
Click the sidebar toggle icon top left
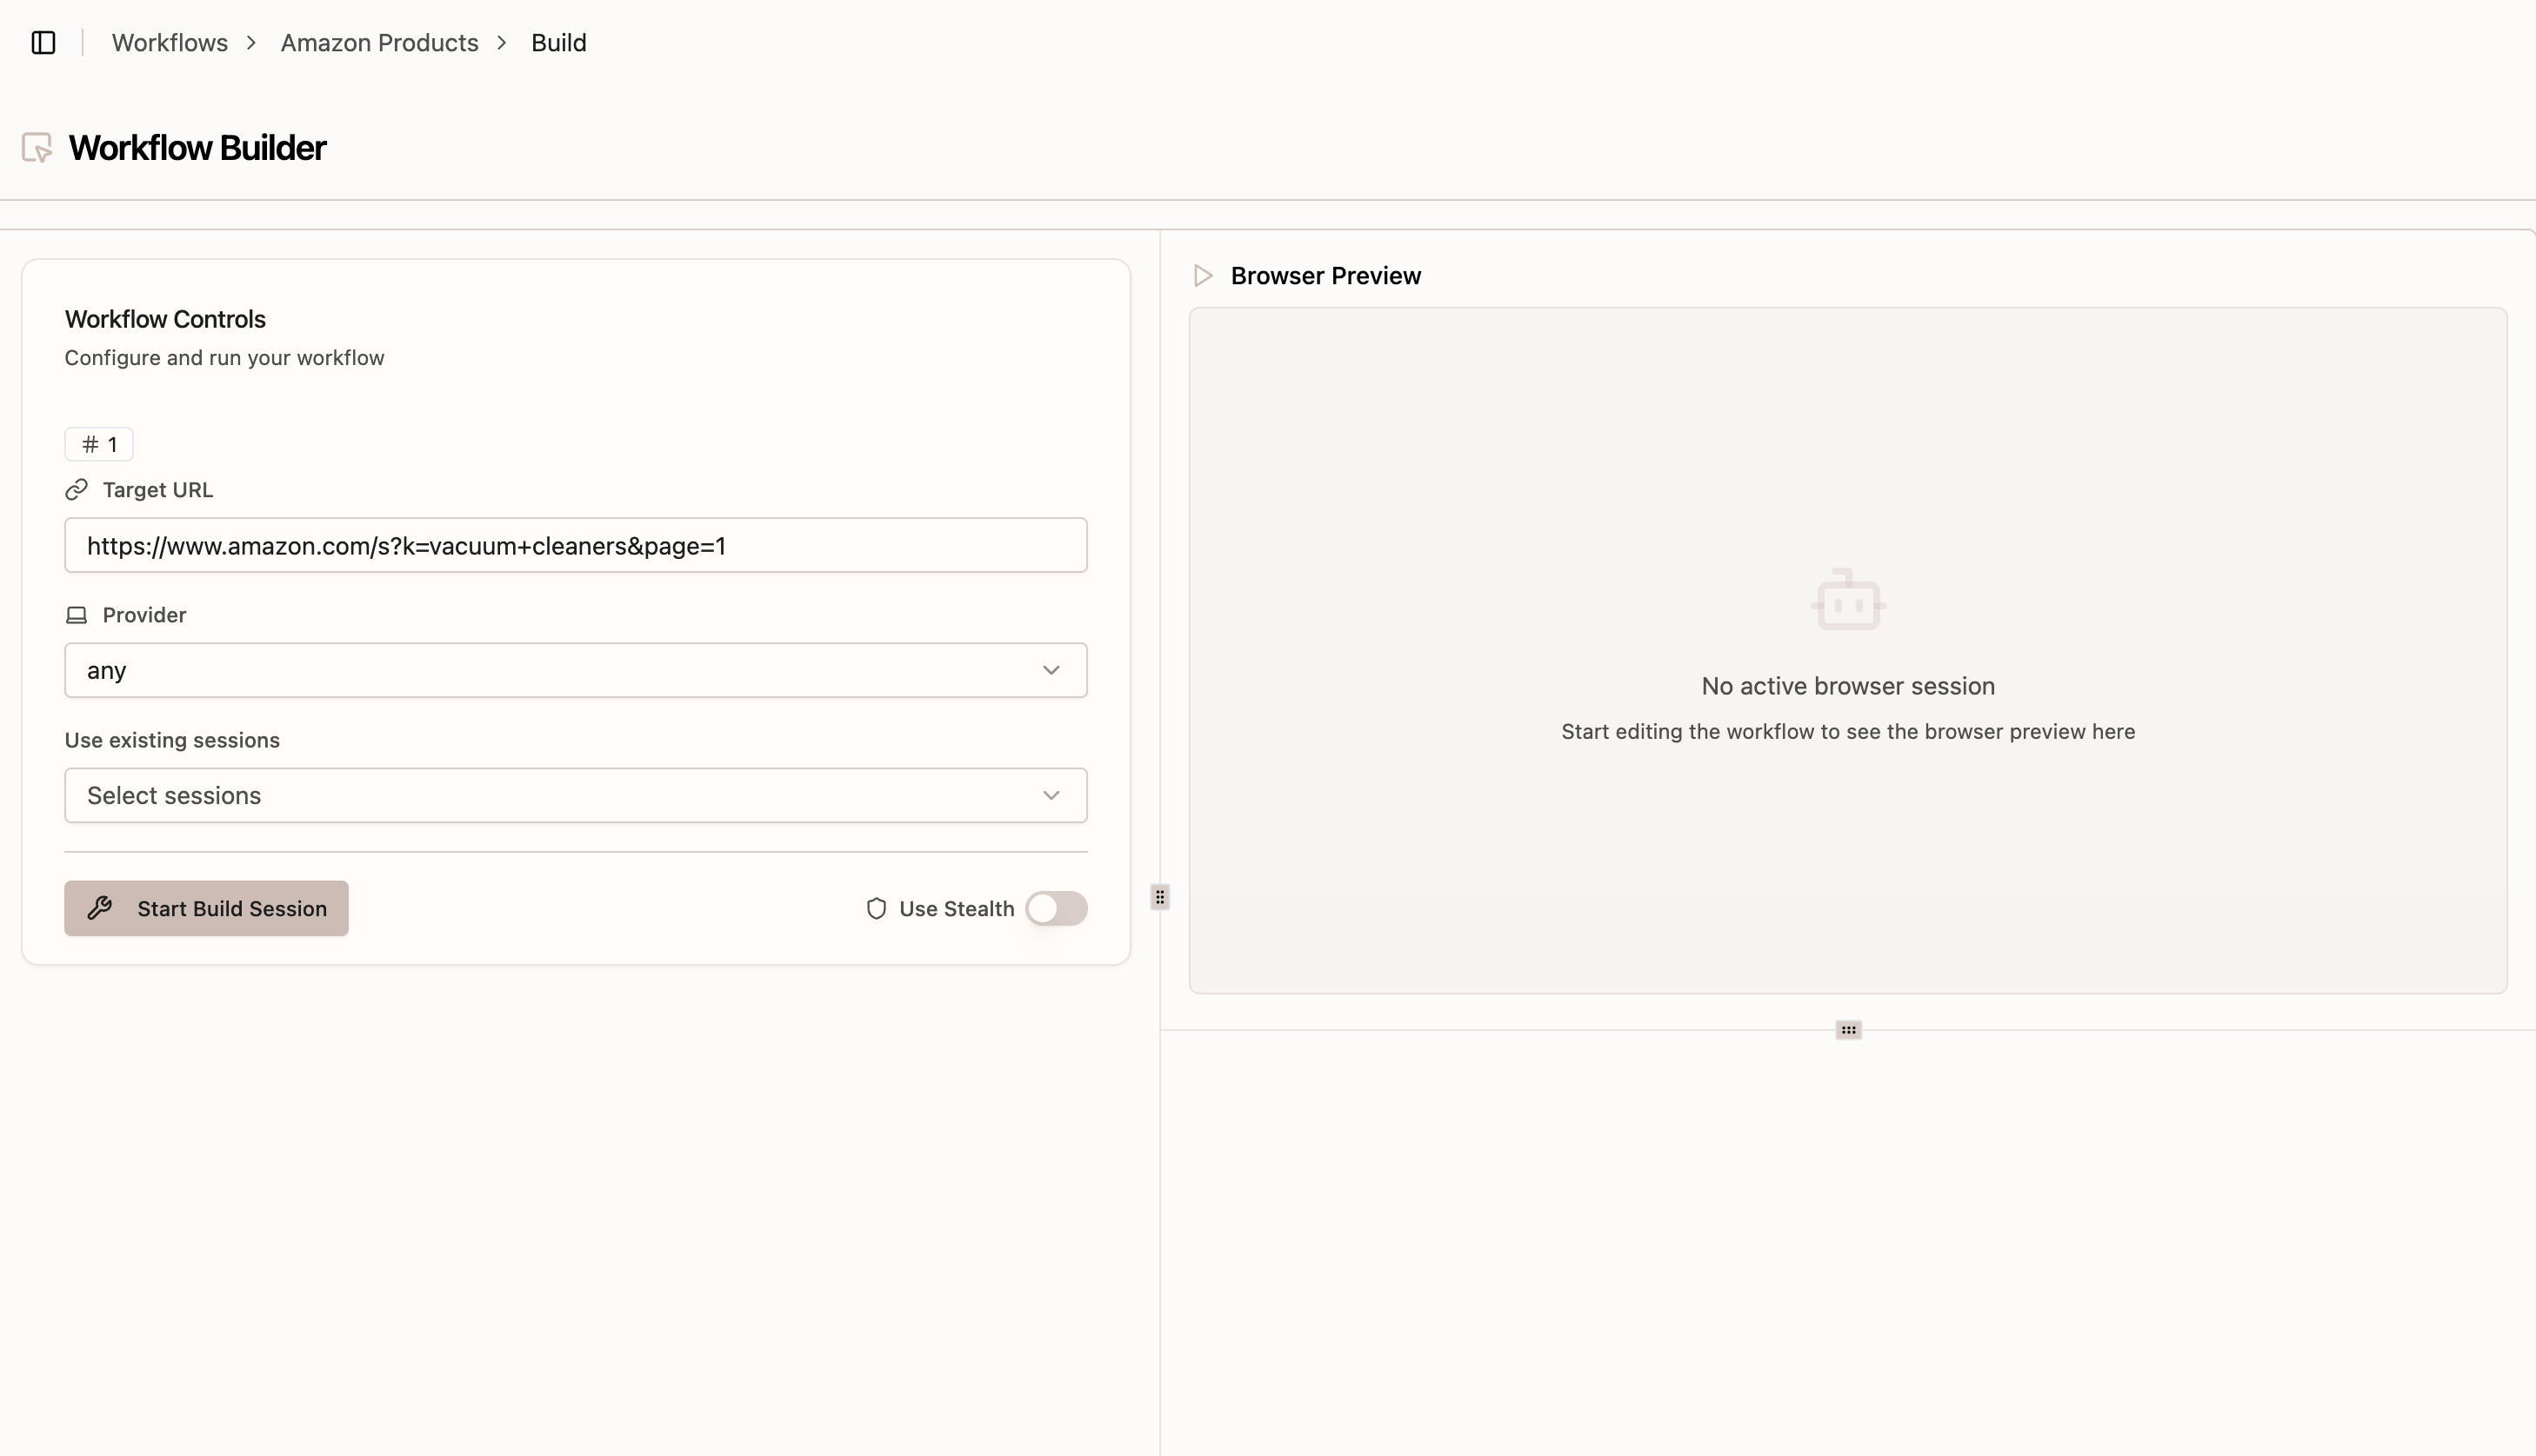43,43
